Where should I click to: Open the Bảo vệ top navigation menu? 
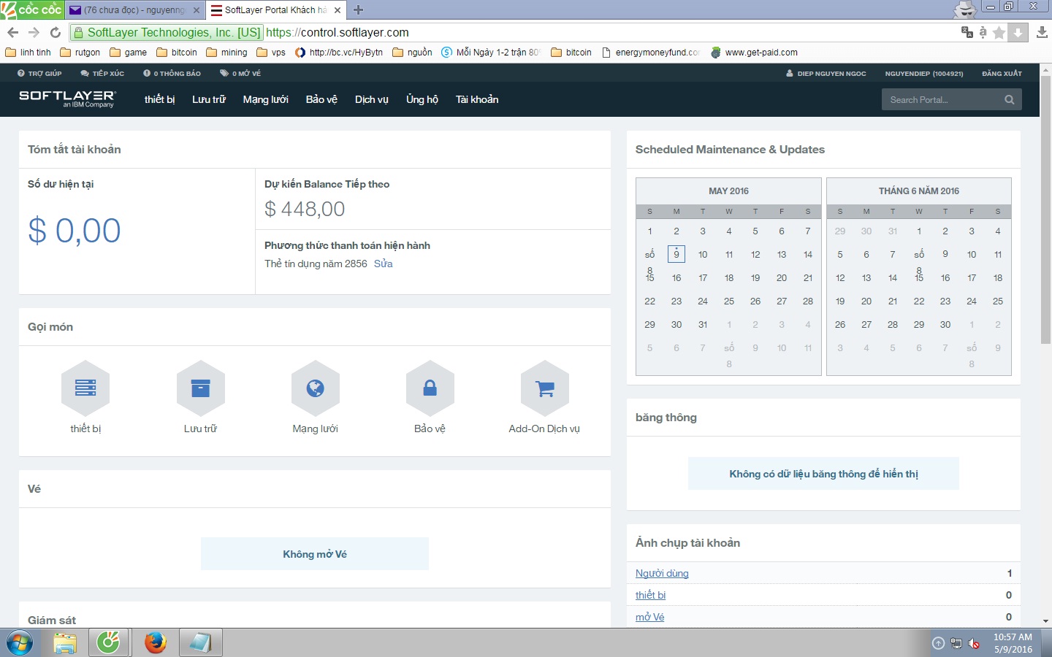pos(321,99)
